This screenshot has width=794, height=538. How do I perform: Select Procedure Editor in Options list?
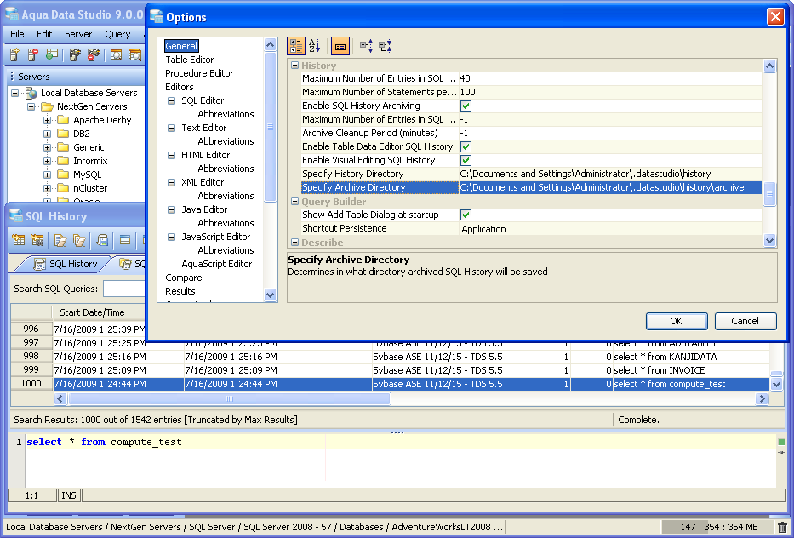[x=199, y=73]
